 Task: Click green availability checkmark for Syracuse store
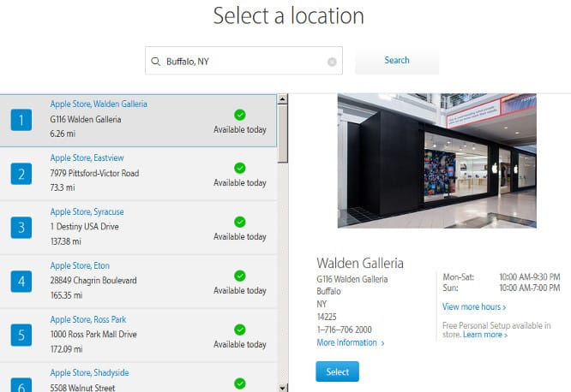pos(240,222)
